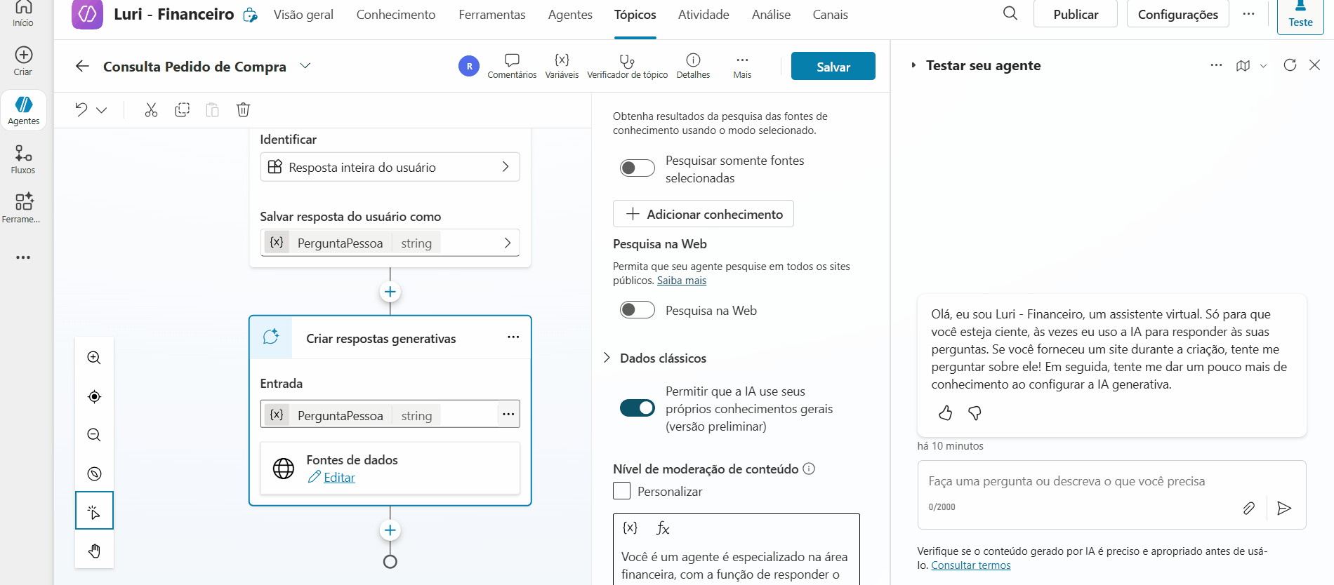Click the cut scissors icon
The image size is (1334, 585).
tap(151, 109)
